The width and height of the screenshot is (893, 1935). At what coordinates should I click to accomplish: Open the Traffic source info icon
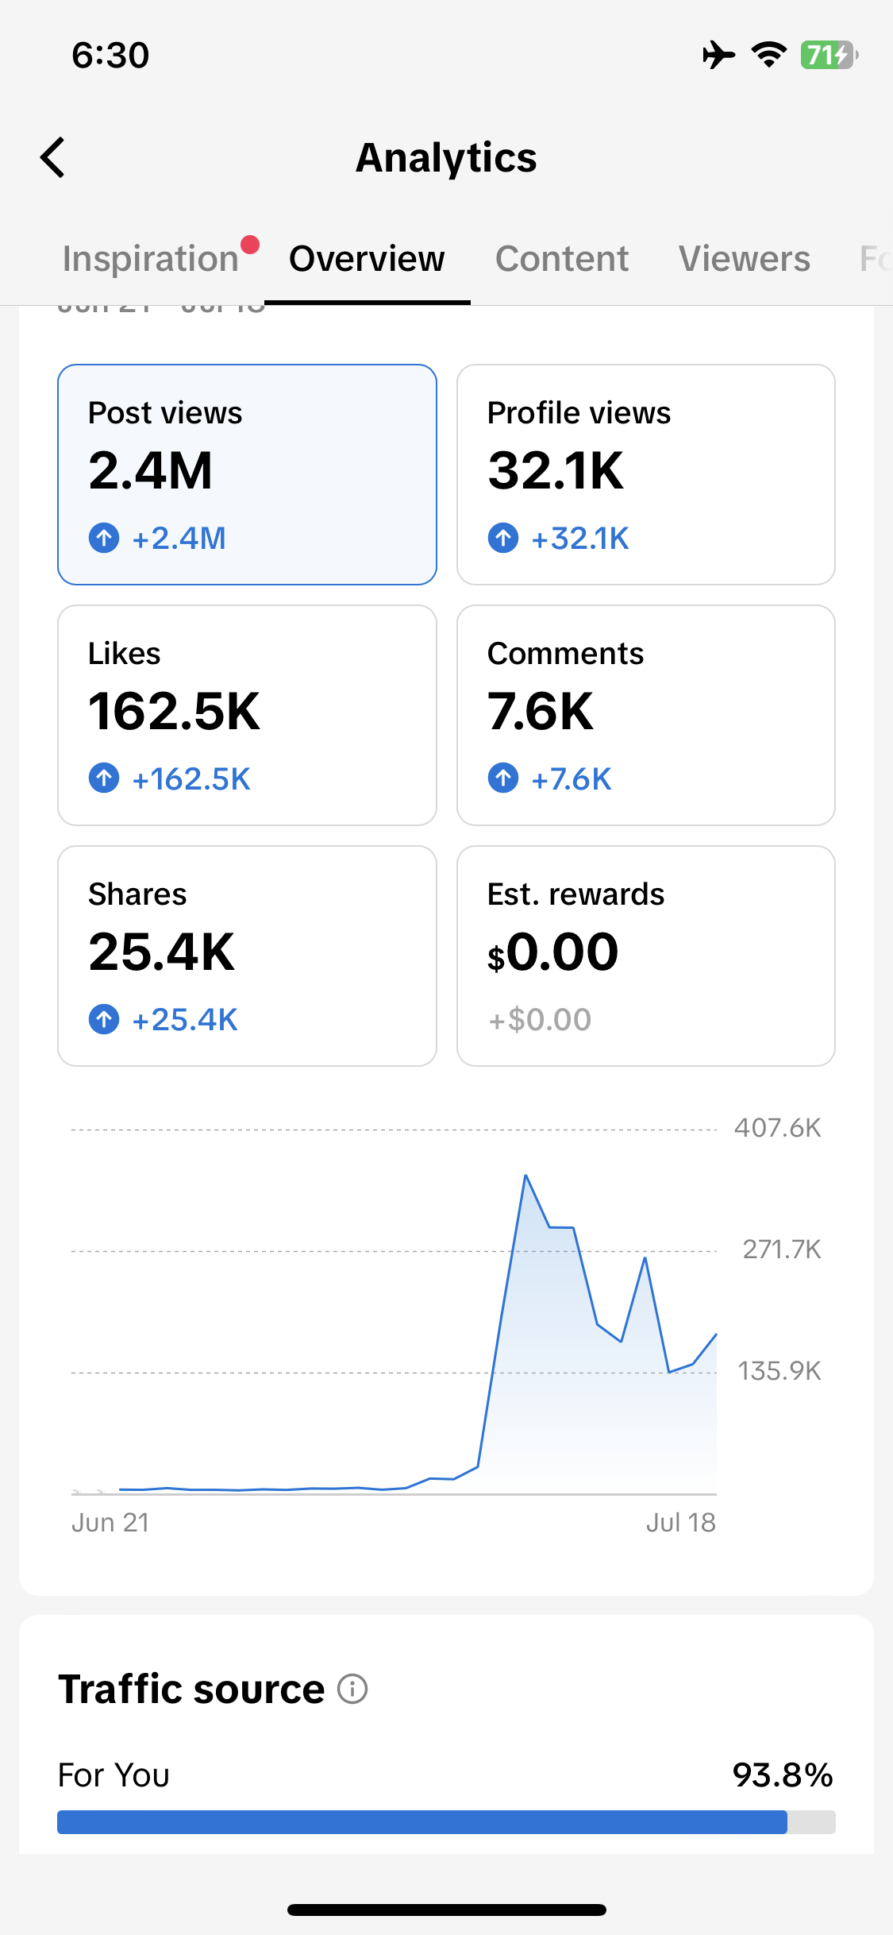tap(352, 1689)
